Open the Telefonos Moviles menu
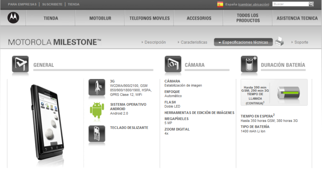 (149, 18)
